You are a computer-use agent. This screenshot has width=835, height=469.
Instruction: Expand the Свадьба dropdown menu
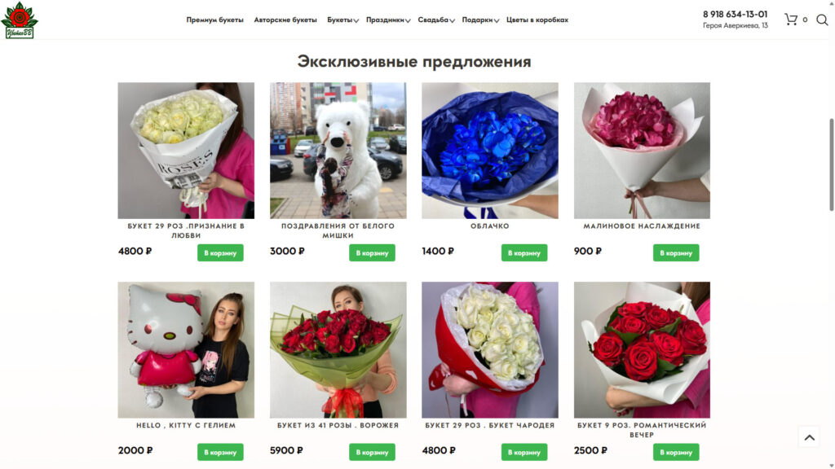[x=435, y=20]
